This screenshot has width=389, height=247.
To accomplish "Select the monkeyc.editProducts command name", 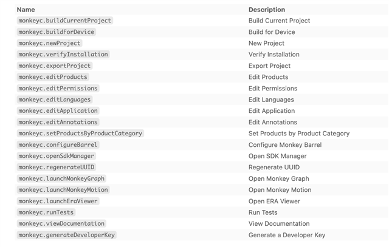I will (x=53, y=77).
